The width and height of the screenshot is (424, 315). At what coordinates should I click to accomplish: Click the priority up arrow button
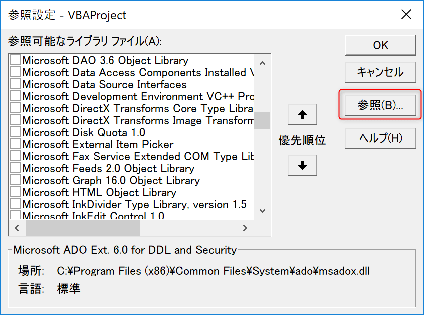302,114
